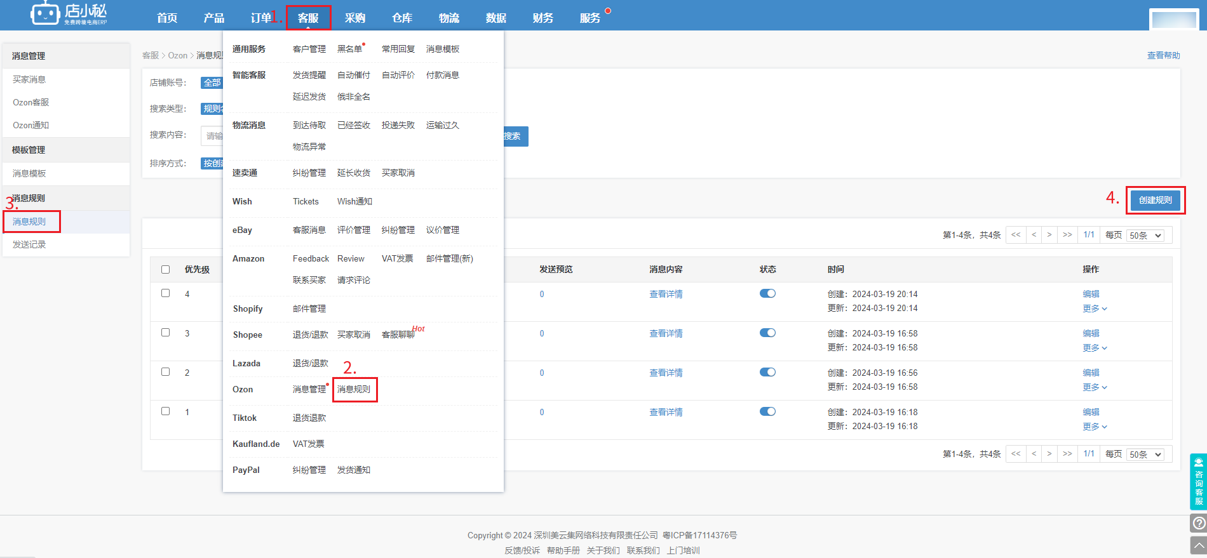Open the 客服 top menu

coord(308,18)
